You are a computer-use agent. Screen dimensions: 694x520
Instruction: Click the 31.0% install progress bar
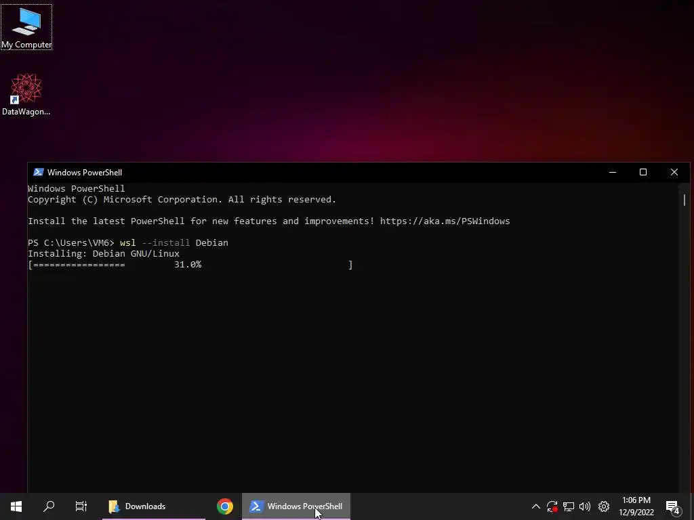[190, 265]
